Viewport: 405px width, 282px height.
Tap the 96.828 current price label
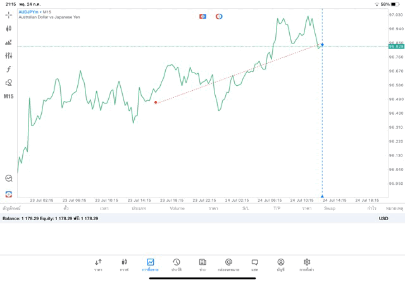coord(396,46)
